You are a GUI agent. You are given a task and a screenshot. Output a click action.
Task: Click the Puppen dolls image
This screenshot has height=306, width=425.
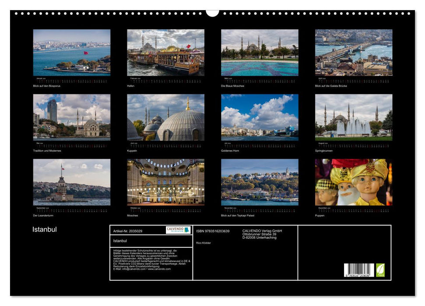(x=354, y=182)
